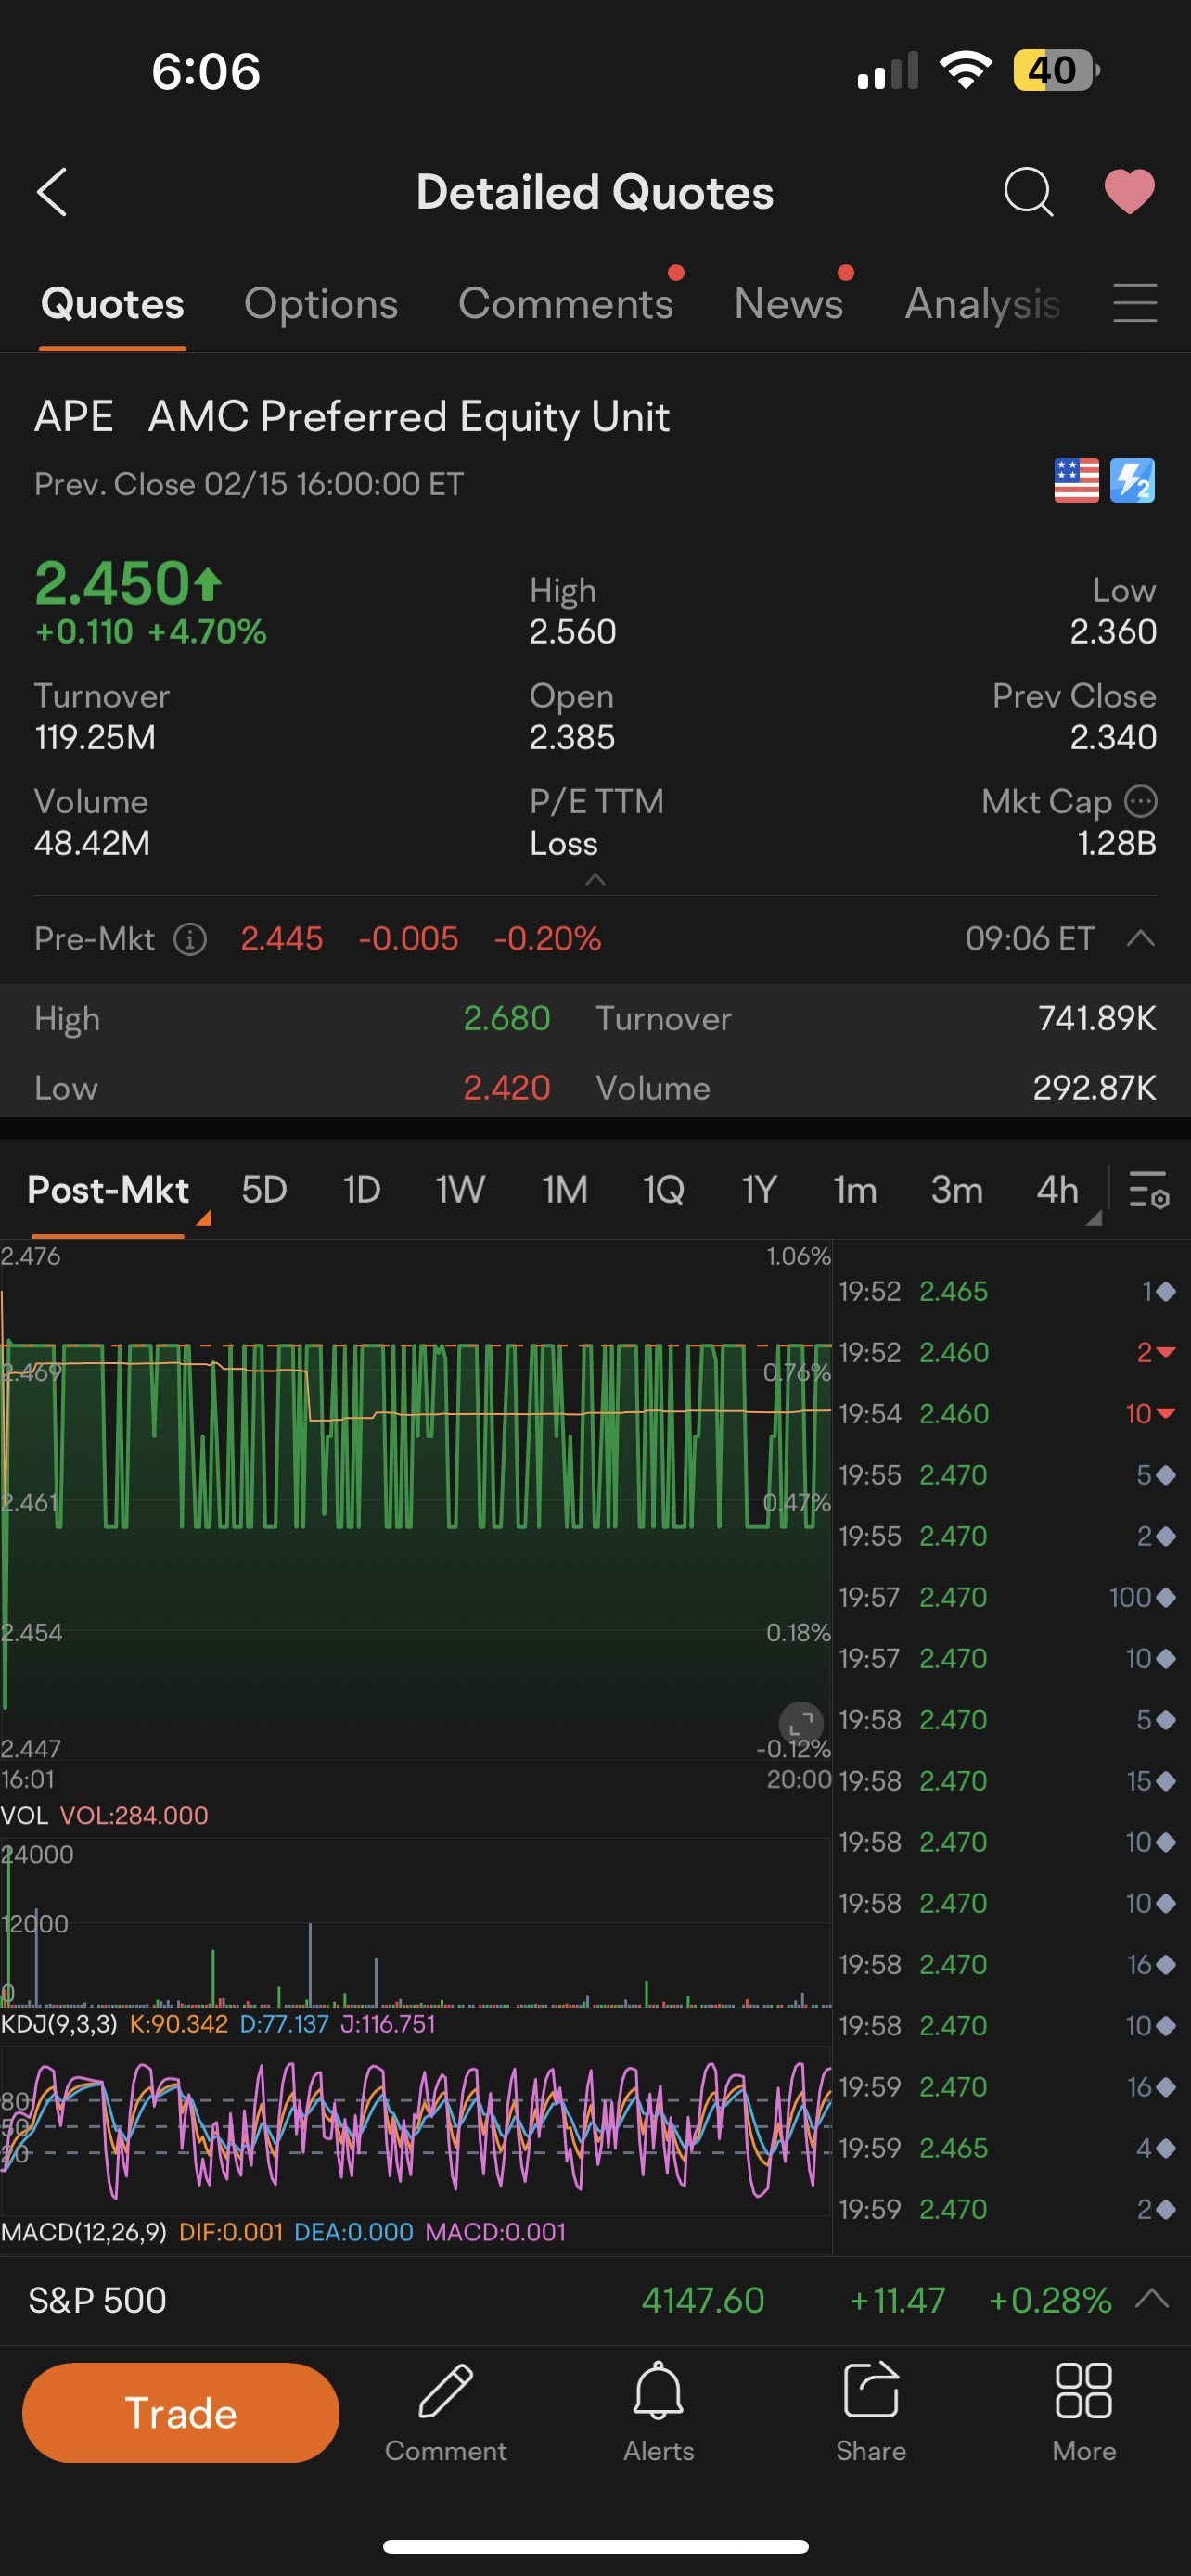Tap the Volume 48.42M value
Screen dimensions: 1191x2576
point(92,843)
